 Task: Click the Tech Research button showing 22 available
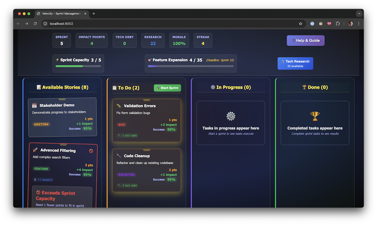coord(295,63)
